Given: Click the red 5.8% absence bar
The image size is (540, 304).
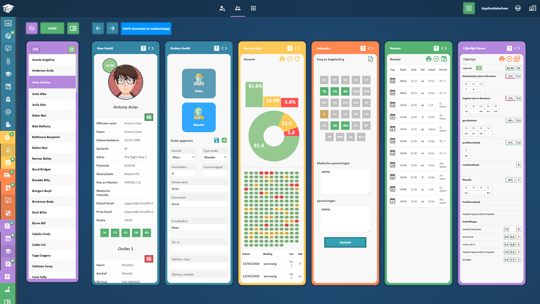Looking at the screenshot, I should (290, 102).
